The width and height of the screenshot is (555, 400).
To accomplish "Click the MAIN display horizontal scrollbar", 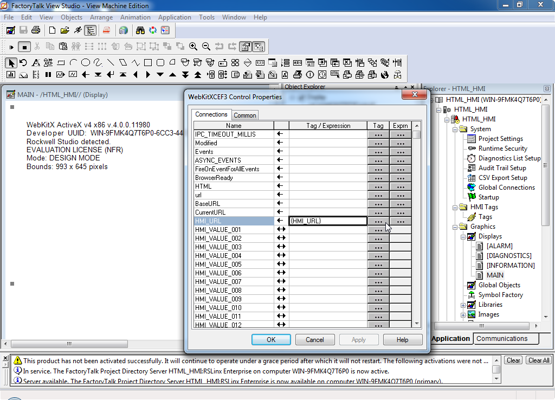I will (69, 344).
